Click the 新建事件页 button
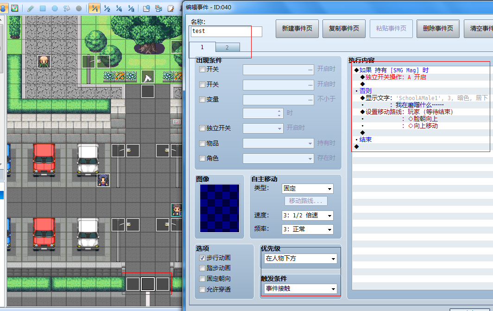 (x=297, y=29)
